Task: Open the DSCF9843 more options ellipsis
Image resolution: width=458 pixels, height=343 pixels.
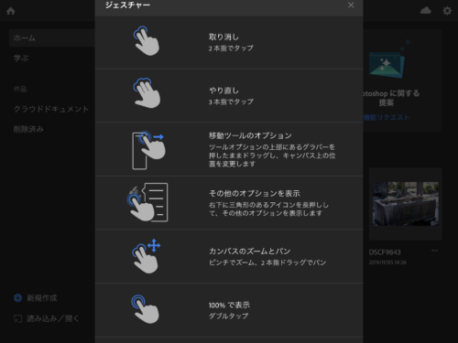Action: pyautogui.click(x=435, y=251)
